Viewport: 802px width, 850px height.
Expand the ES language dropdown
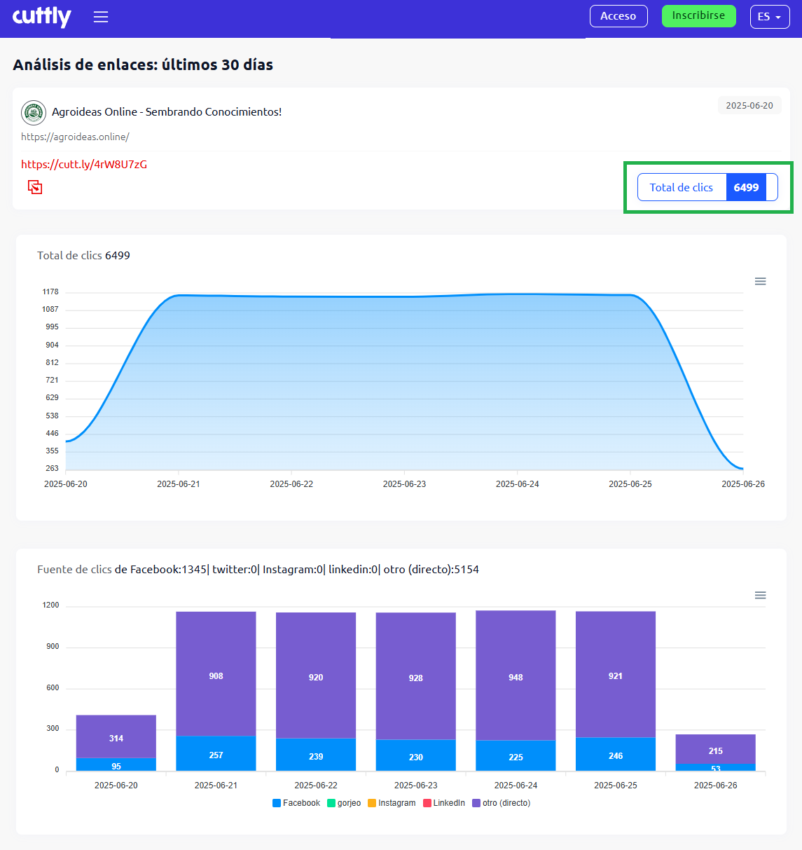click(769, 17)
